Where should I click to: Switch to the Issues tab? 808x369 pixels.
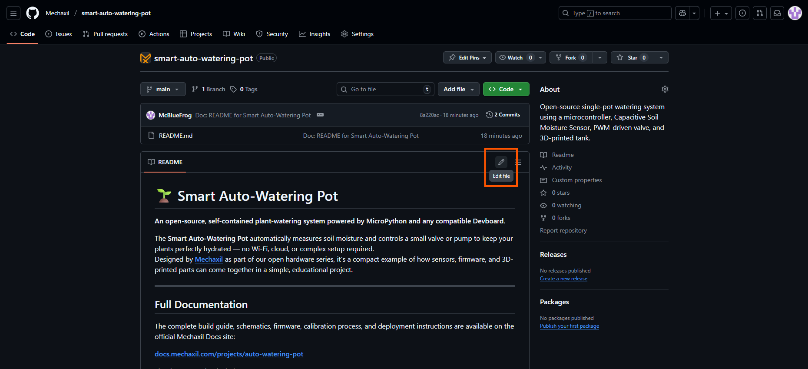(x=59, y=34)
